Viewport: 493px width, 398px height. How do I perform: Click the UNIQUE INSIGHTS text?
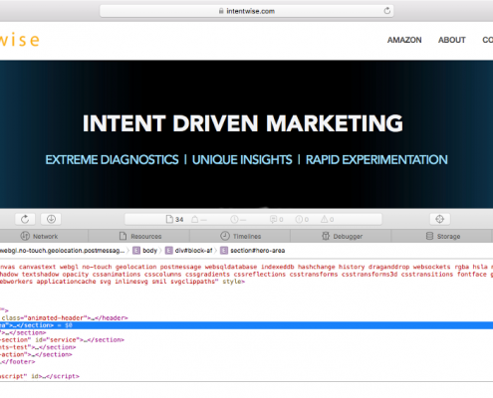242,160
